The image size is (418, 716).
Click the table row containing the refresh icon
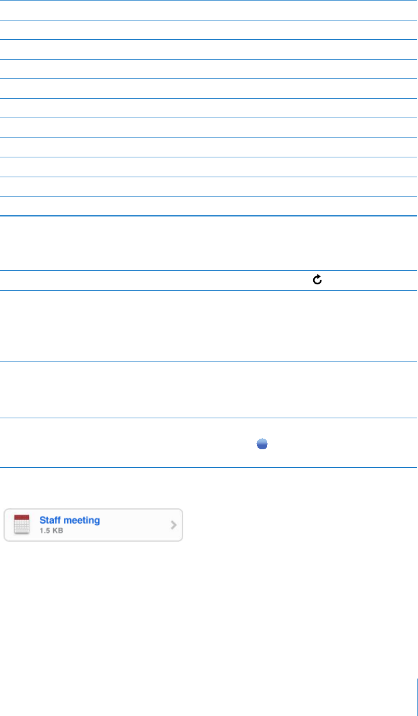[x=208, y=280]
